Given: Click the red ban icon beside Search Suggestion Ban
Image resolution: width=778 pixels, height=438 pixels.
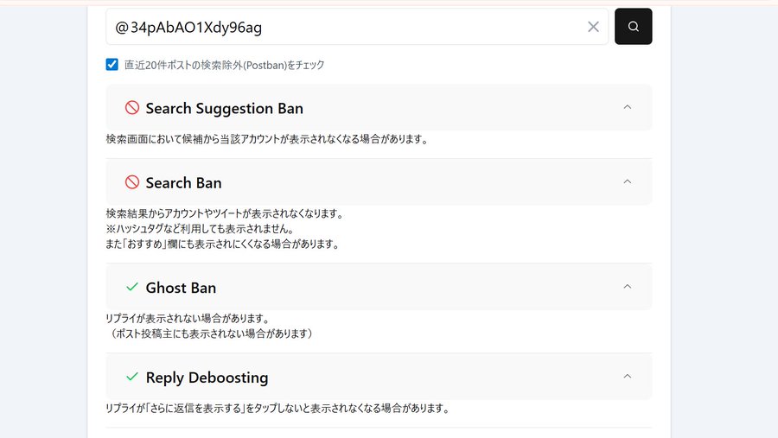Looking at the screenshot, I should tap(132, 108).
